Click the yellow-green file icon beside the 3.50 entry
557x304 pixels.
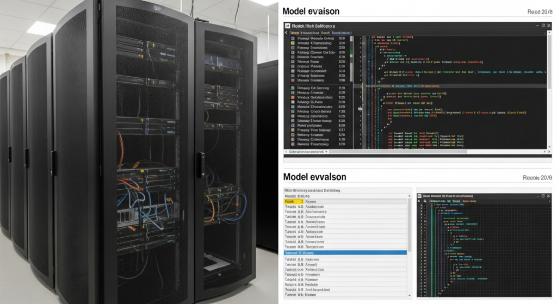pos(293,43)
